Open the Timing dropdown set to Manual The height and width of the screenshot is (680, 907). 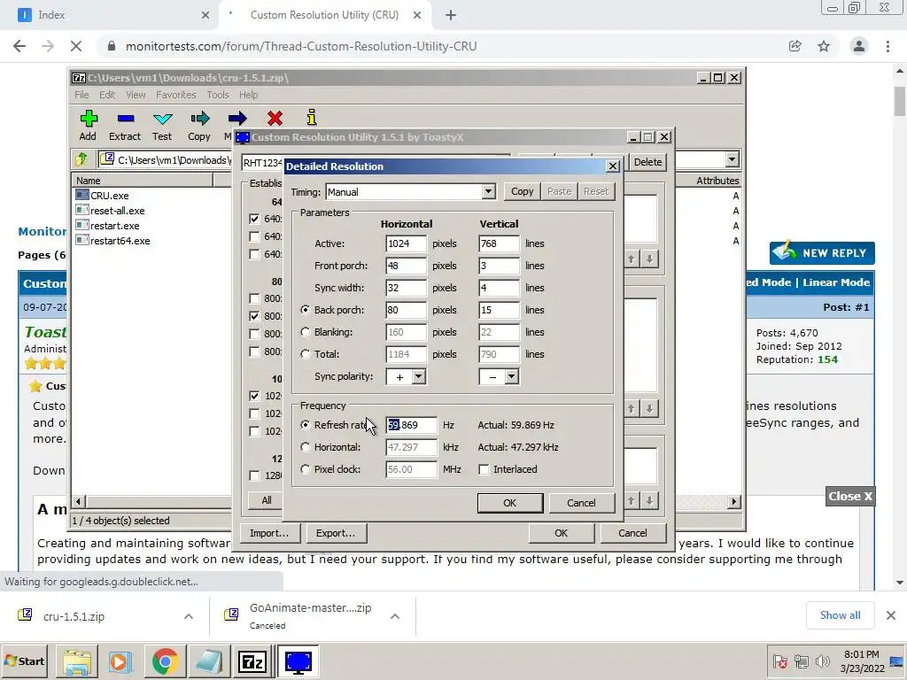(x=488, y=191)
